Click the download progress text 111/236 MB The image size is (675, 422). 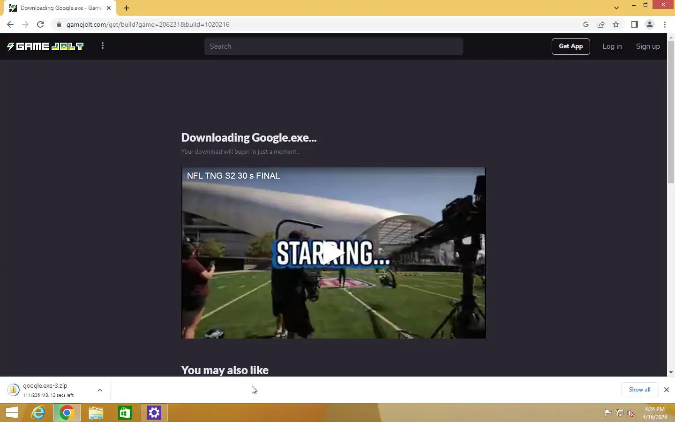48,395
